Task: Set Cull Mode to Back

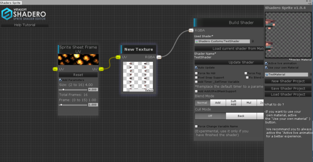Action: [241, 116]
